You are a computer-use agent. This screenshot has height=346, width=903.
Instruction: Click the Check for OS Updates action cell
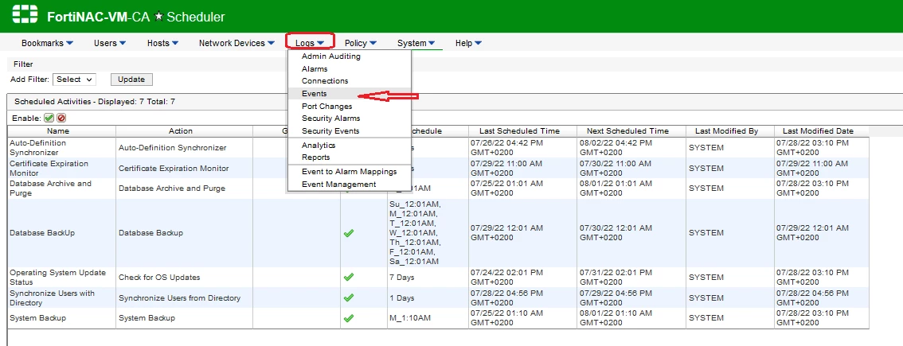(184, 278)
